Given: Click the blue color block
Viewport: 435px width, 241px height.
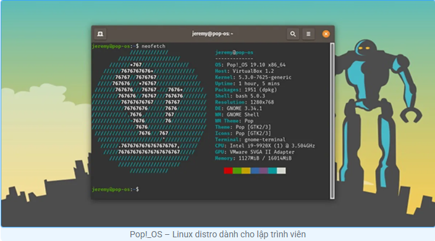Looking at the screenshot, I should click(255, 171).
